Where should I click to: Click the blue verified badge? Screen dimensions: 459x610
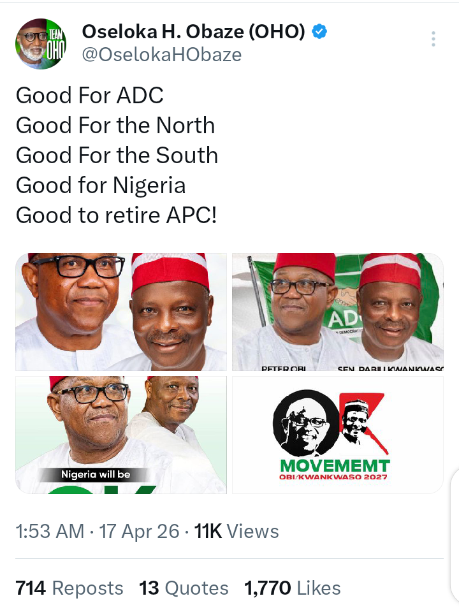(319, 32)
